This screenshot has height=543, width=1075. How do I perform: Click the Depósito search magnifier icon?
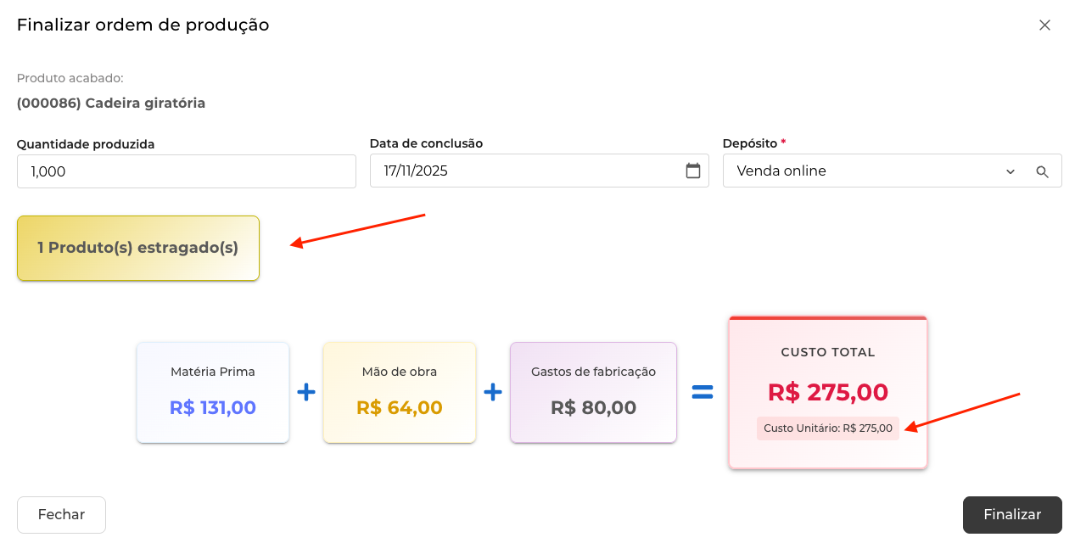click(x=1043, y=171)
